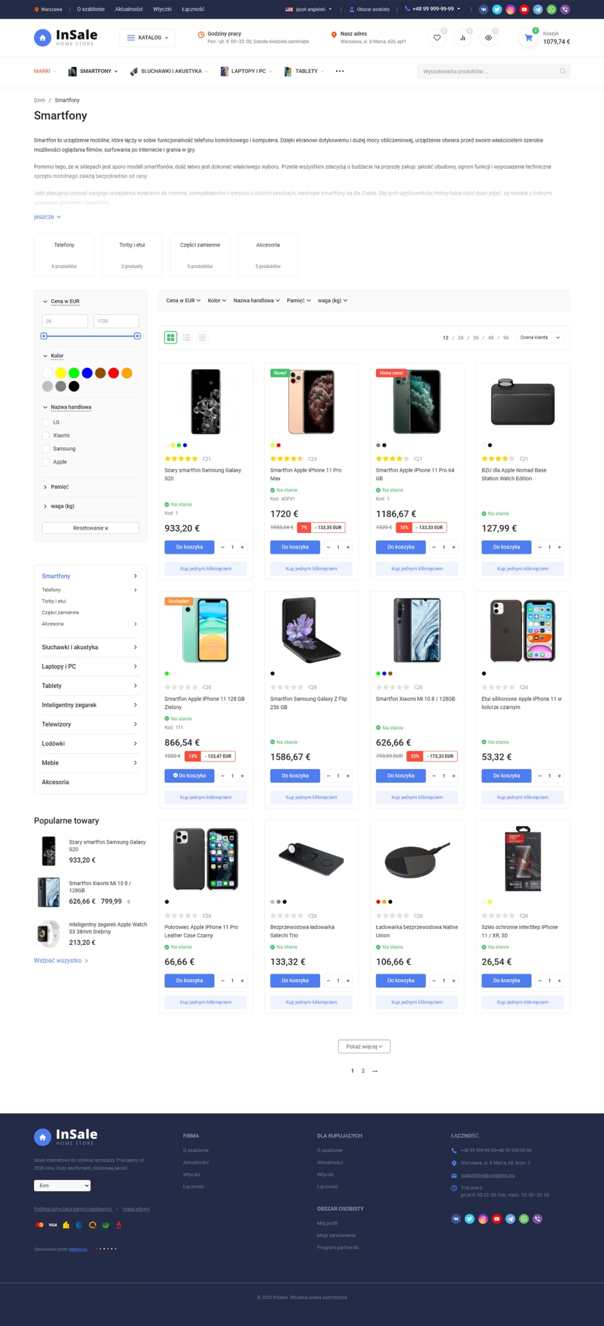Tick the Apple brand filter
The width and height of the screenshot is (604, 1326).
pyautogui.click(x=46, y=462)
